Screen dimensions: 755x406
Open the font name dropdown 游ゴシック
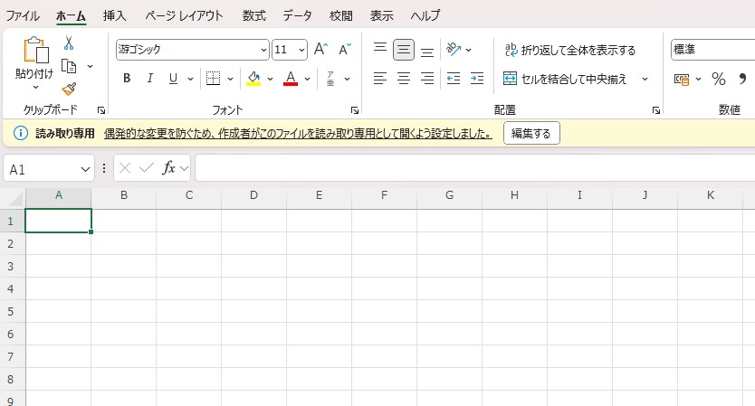pyautogui.click(x=263, y=50)
